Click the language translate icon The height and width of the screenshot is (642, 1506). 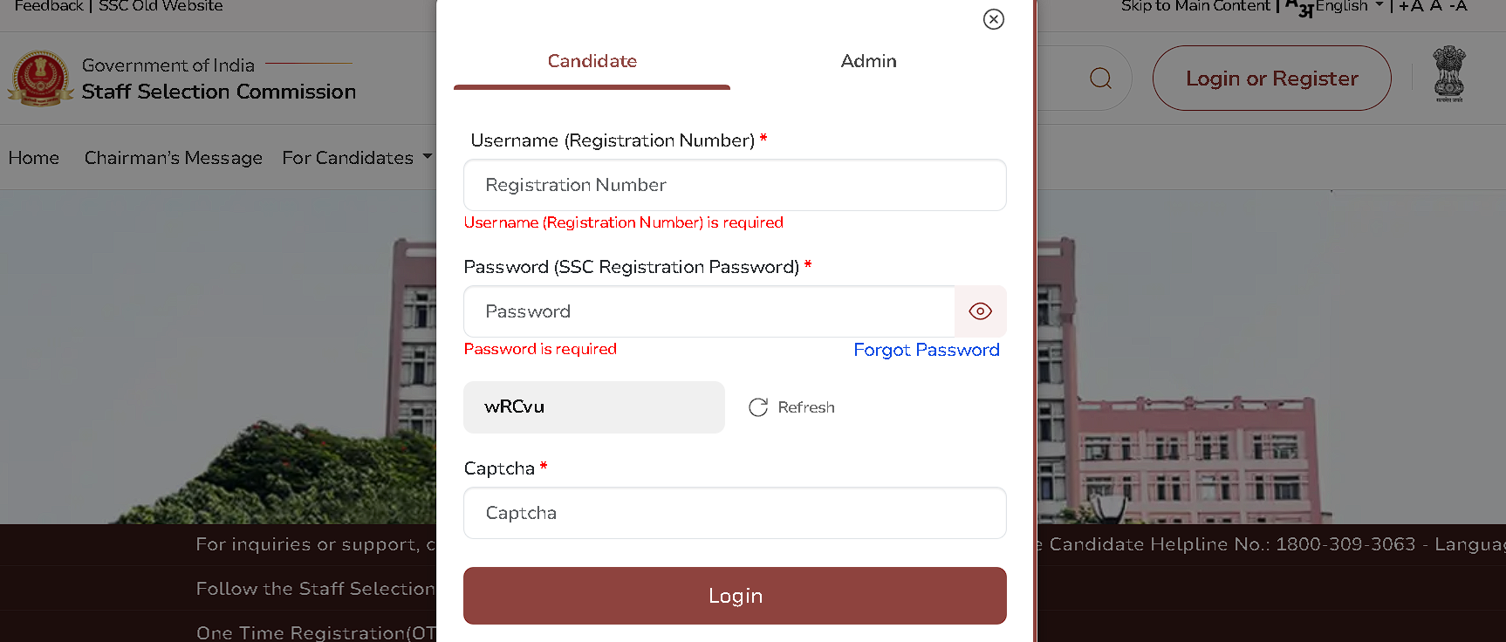1298,8
